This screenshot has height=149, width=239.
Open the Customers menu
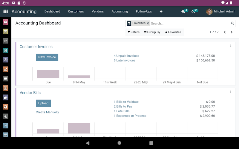76,11
